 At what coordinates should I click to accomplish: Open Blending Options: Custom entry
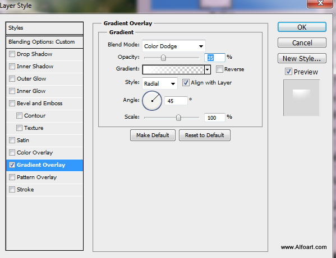(44, 42)
